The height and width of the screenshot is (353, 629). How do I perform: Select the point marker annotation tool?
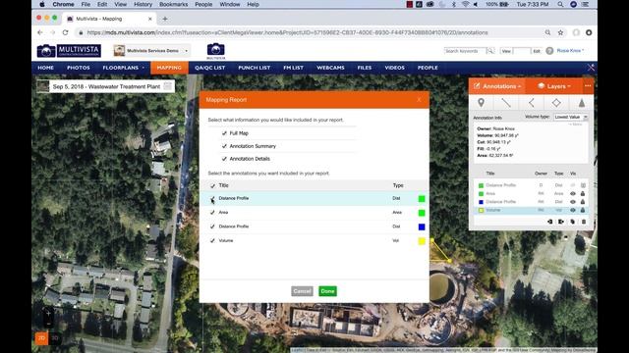[481, 103]
